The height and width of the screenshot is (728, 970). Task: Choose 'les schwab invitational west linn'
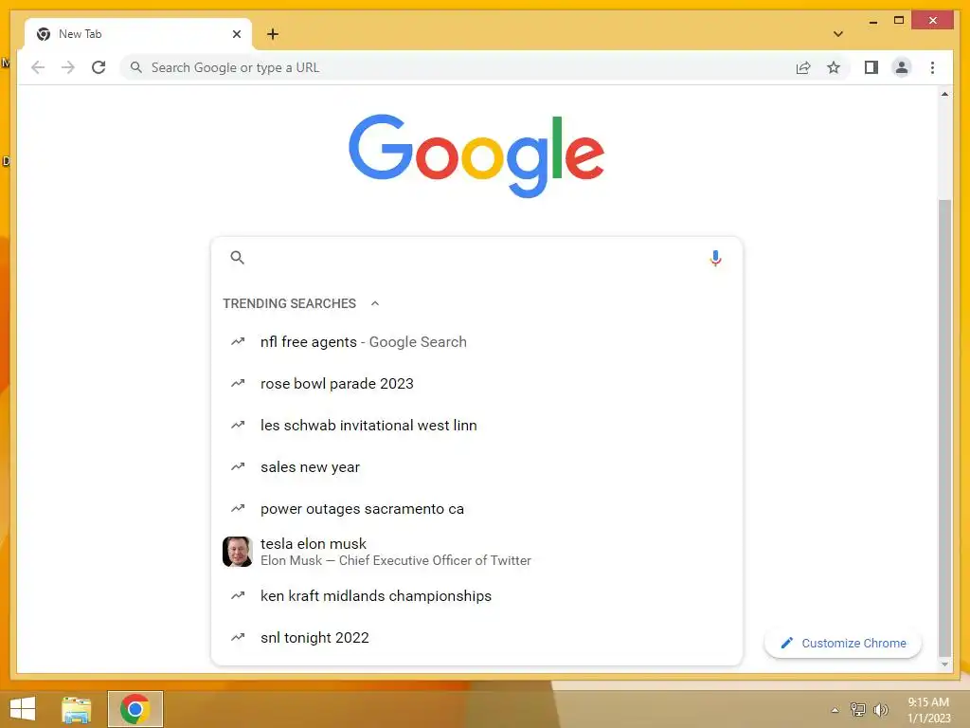pyautogui.click(x=476, y=426)
